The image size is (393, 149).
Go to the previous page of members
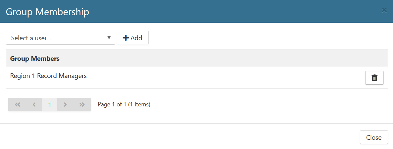click(34, 105)
